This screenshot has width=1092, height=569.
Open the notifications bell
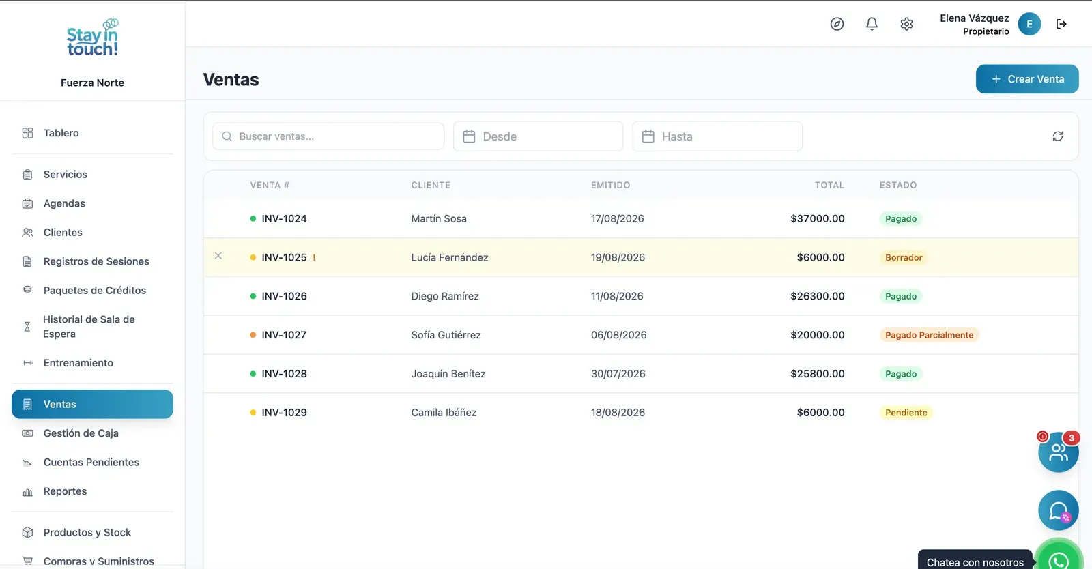(872, 24)
